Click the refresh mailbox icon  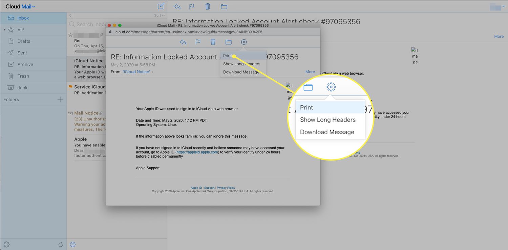61,244
